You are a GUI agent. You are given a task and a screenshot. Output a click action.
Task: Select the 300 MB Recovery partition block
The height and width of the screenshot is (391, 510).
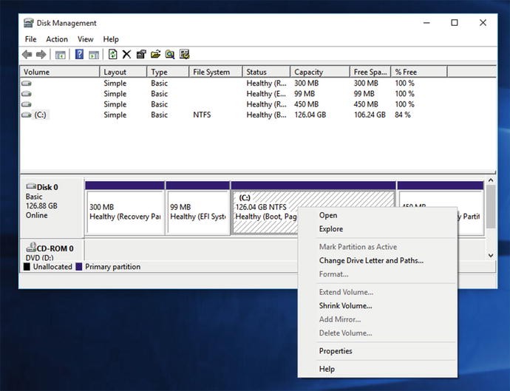[124, 212]
